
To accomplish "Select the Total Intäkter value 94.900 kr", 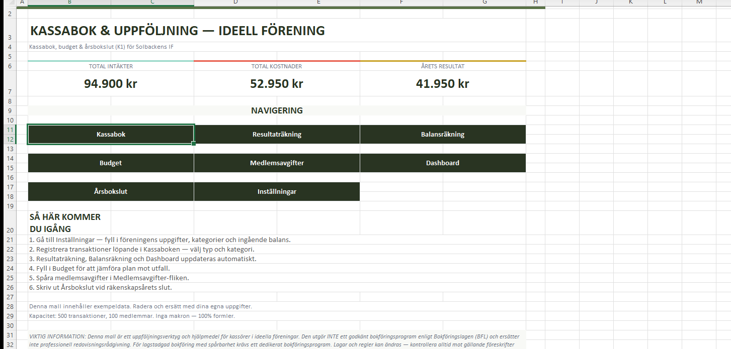I will tap(111, 83).
